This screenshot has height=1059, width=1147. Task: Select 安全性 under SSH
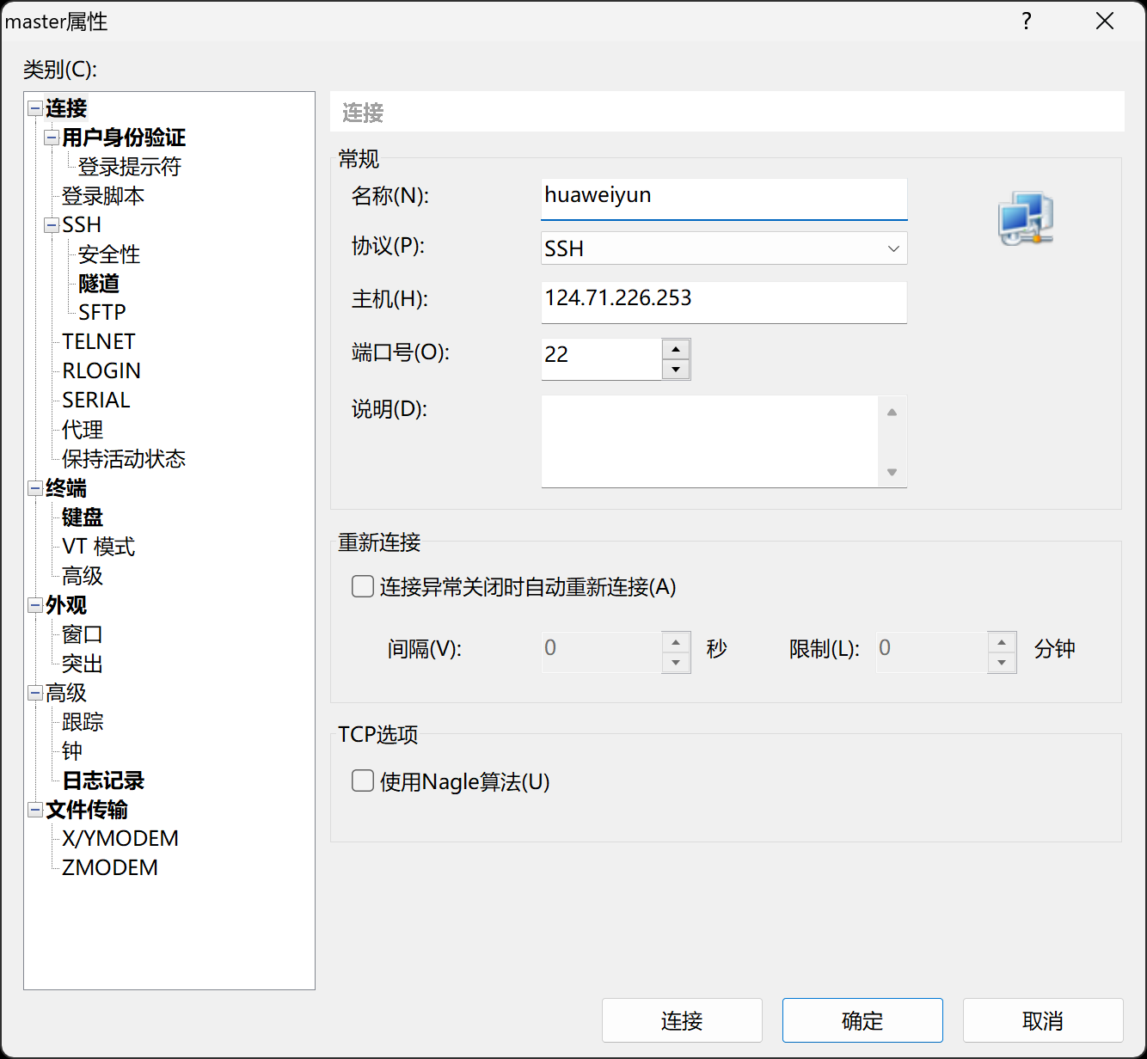pyautogui.click(x=109, y=254)
